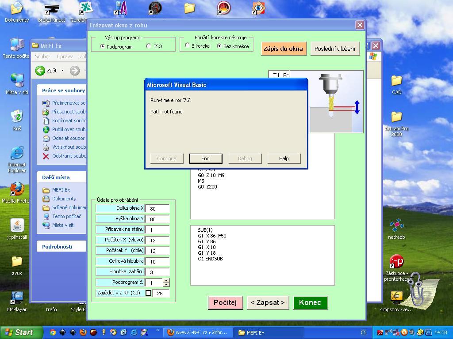Choose the S korekcí tool correction option

tap(188, 46)
